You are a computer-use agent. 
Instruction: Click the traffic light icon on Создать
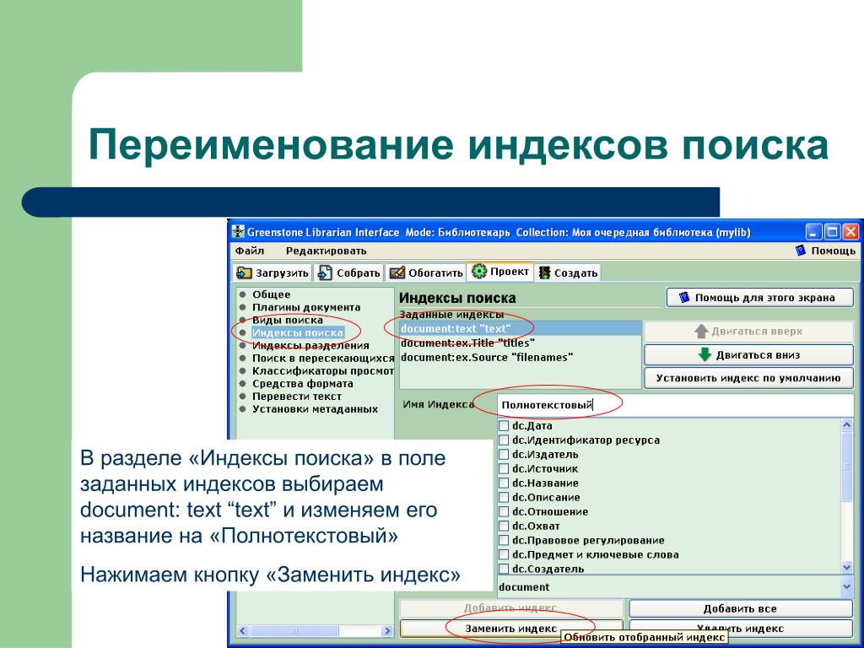pos(544,273)
